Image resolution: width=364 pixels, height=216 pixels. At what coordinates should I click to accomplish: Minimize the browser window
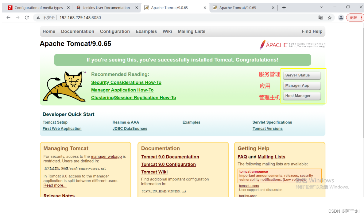[335, 7]
